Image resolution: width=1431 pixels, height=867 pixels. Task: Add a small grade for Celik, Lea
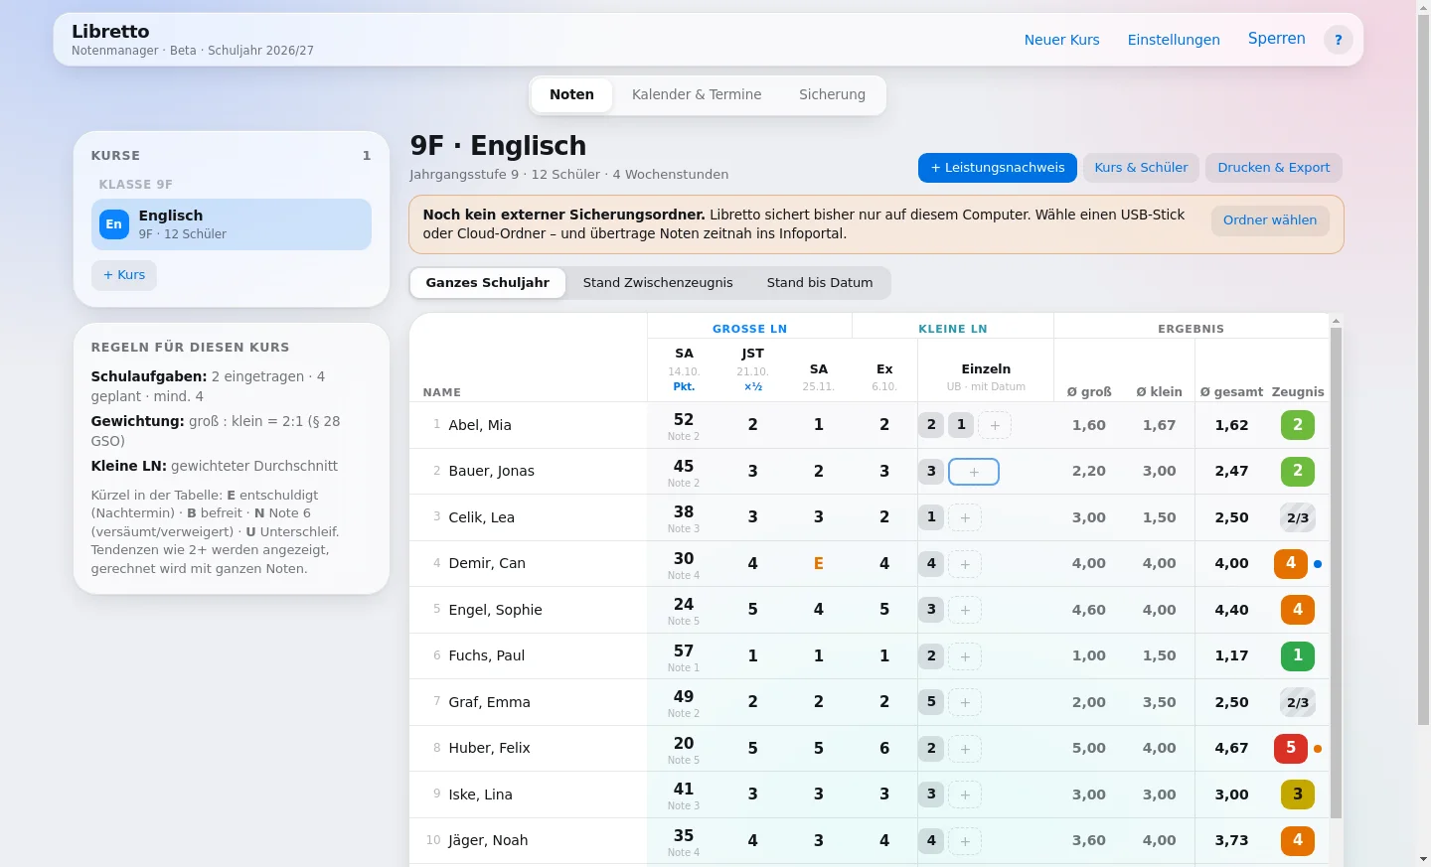[x=965, y=517]
